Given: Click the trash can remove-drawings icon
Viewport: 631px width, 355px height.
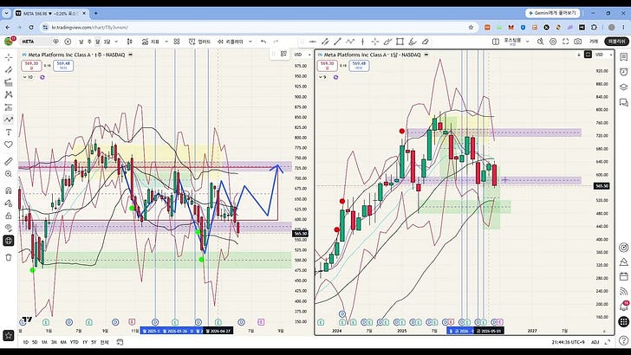Looking at the screenshot, I should [x=9, y=257].
